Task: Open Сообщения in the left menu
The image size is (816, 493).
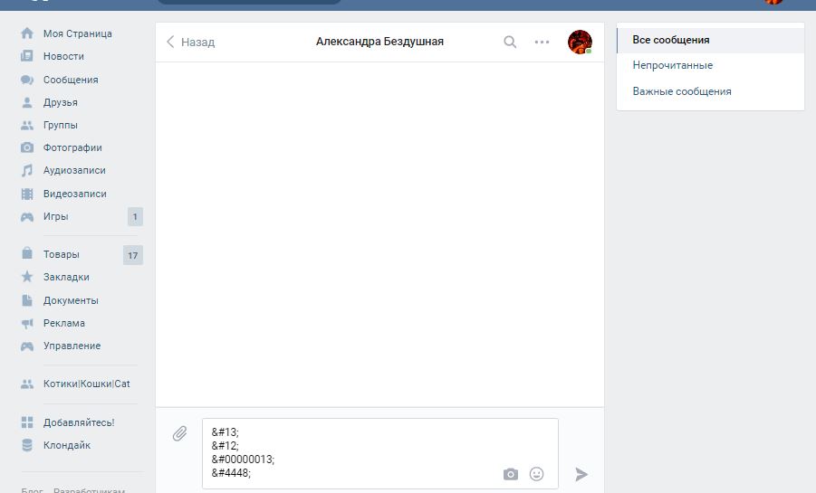Action: tap(71, 80)
